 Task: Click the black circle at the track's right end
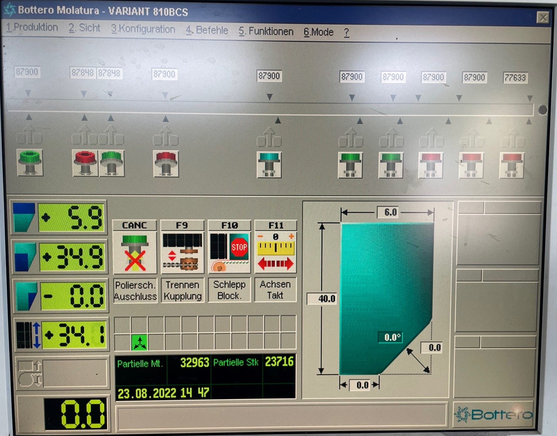point(543,110)
